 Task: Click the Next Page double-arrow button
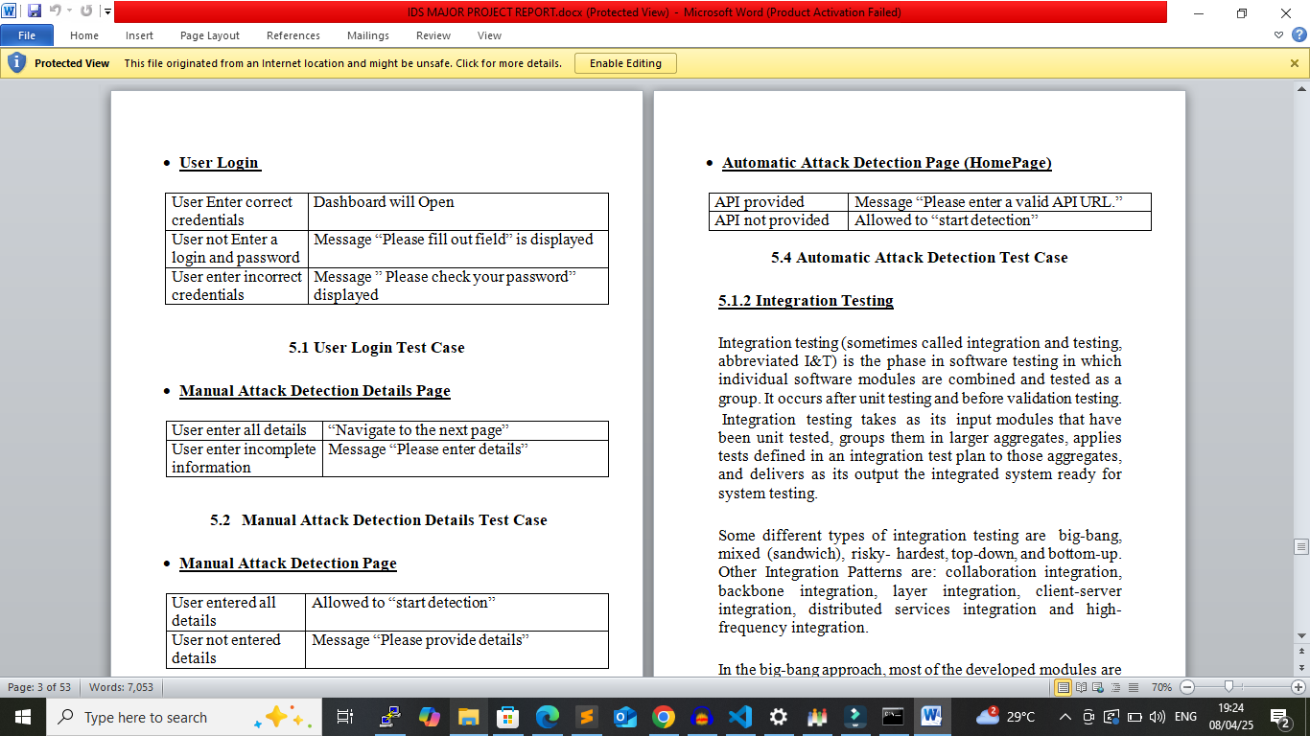(1301, 669)
